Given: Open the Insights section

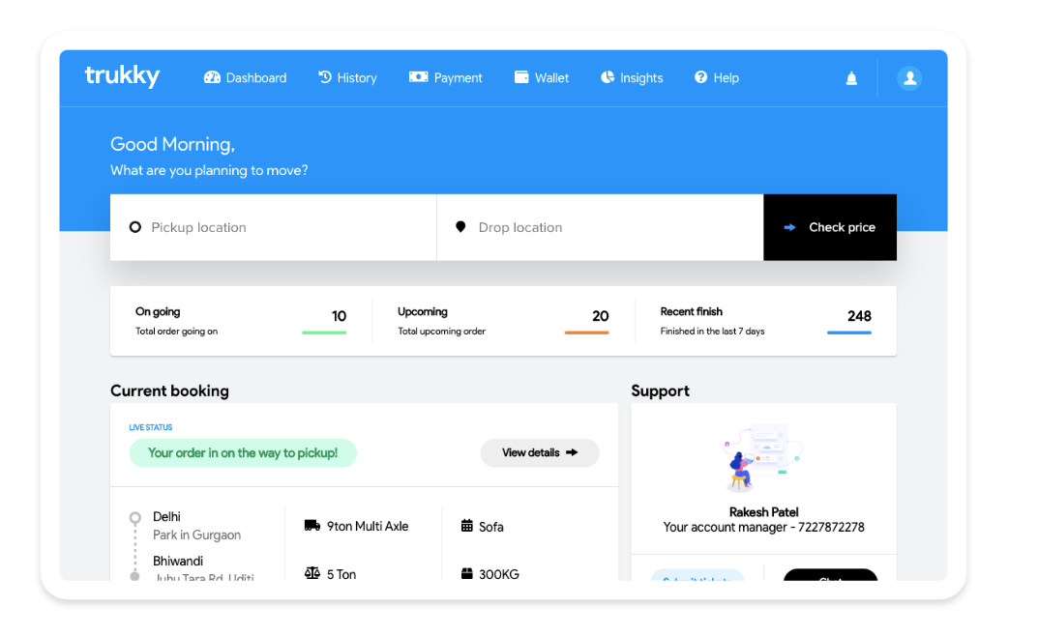Looking at the screenshot, I should [632, 78].
